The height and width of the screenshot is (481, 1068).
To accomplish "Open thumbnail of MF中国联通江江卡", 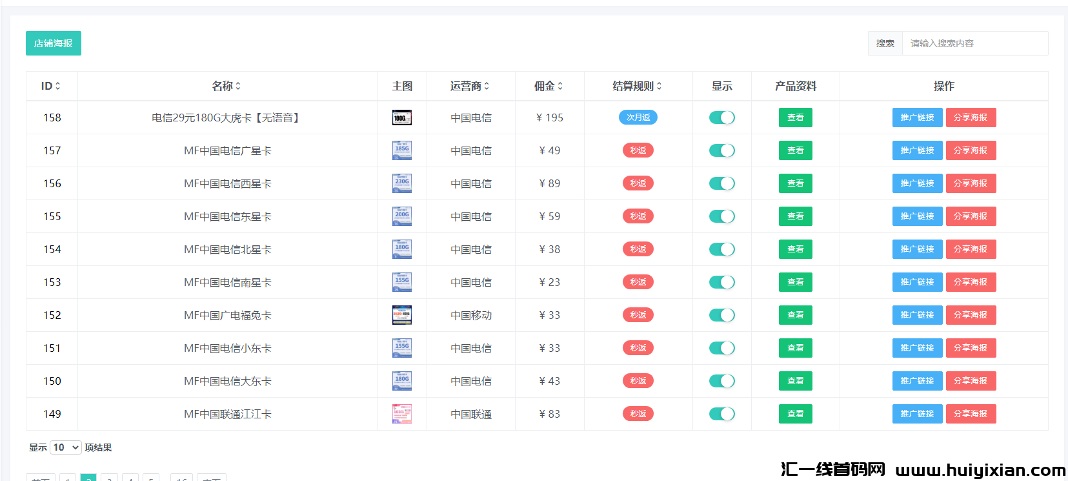I will click(x=401, y=414).
